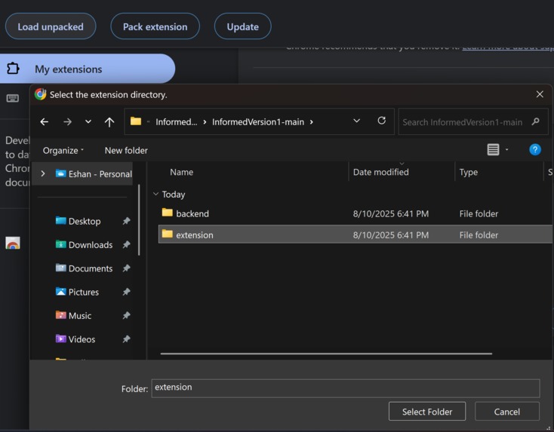Viewport: 554px width, 432px height.
Task: Click the backend folder icon
Action: click(167, 213)
